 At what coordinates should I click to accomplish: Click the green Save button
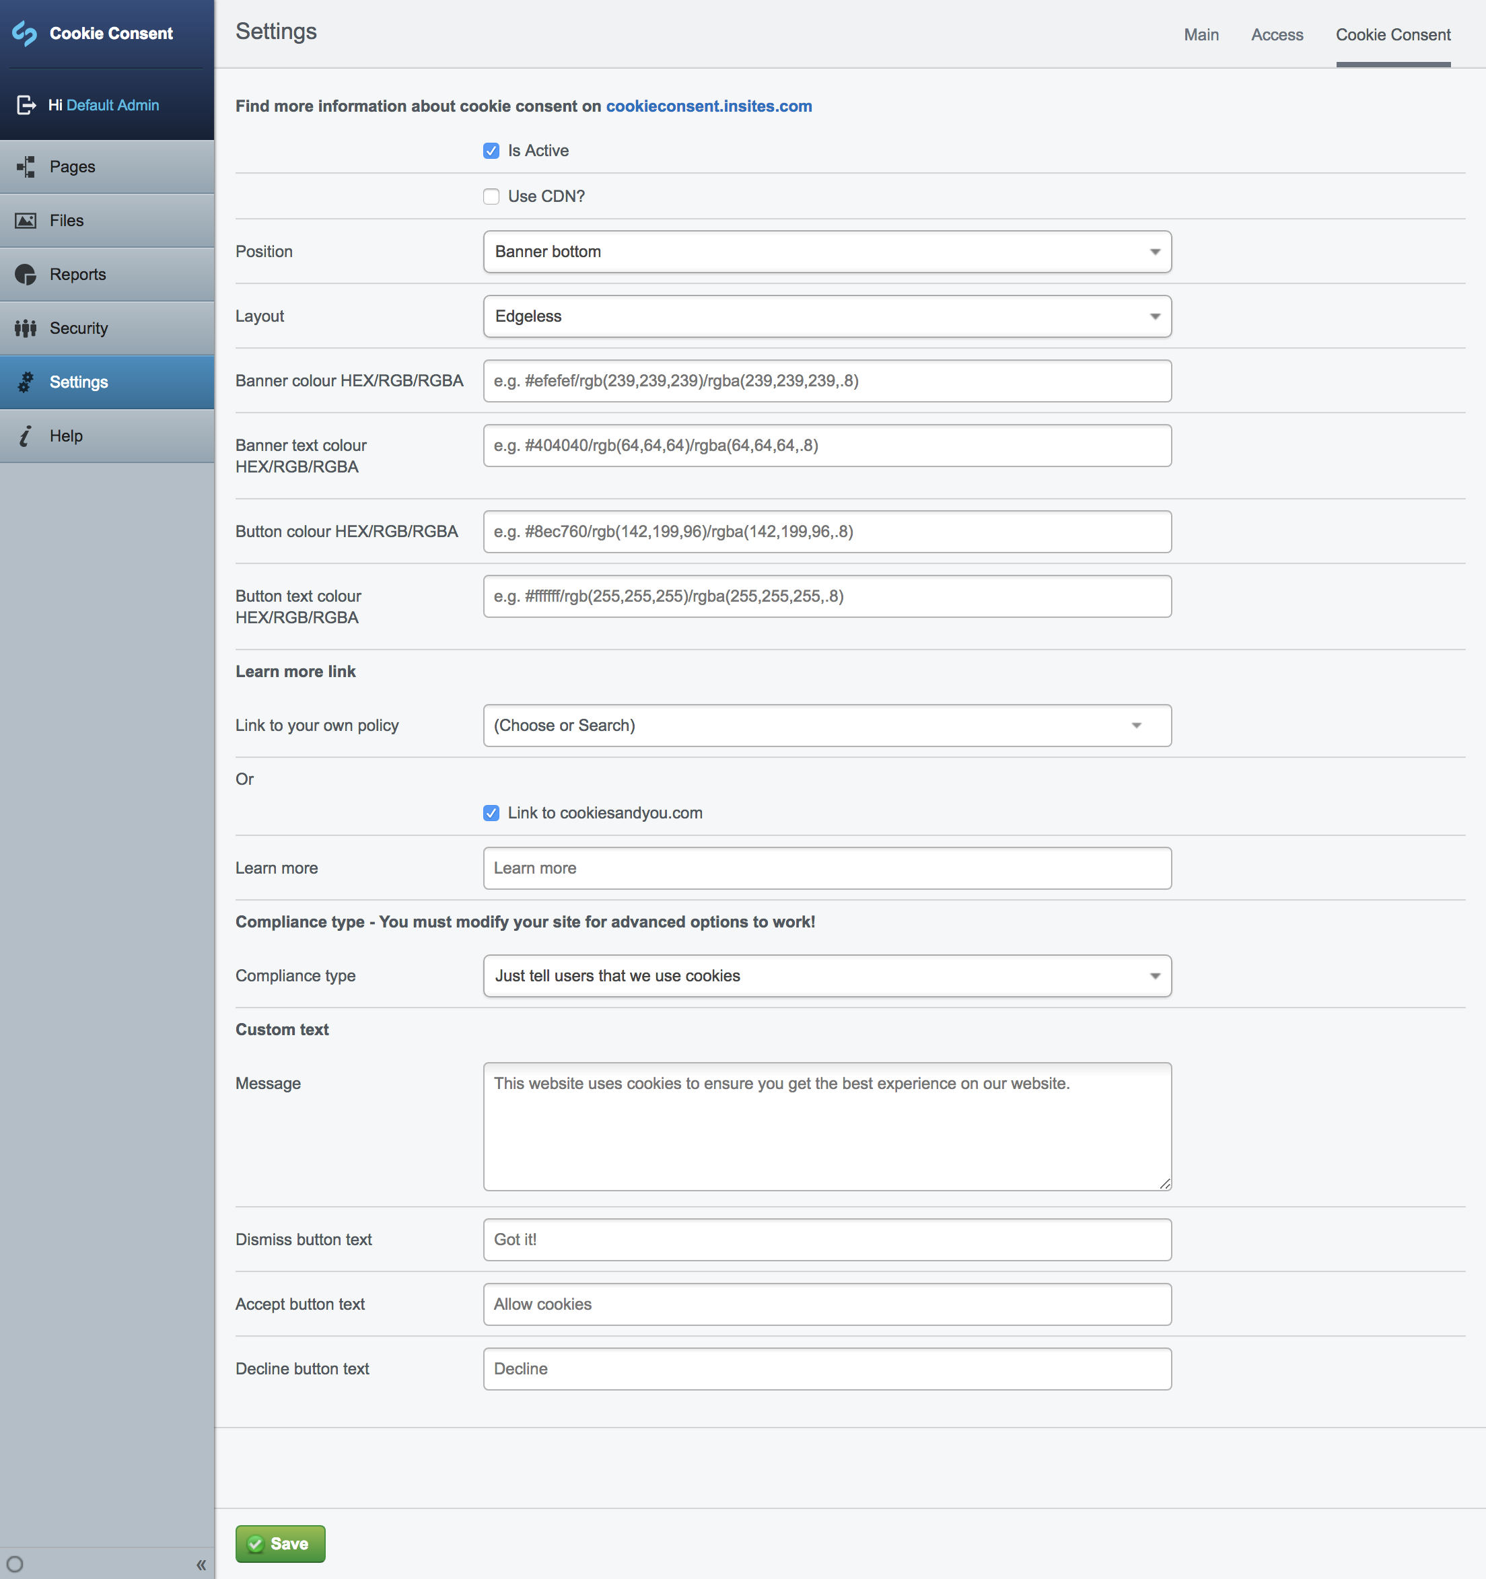(279, 1543)
